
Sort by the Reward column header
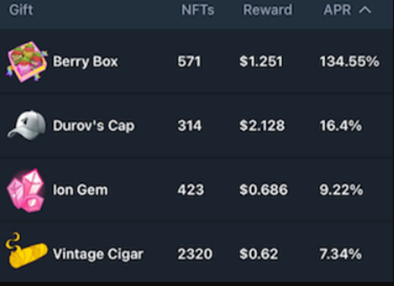[267, 10]
